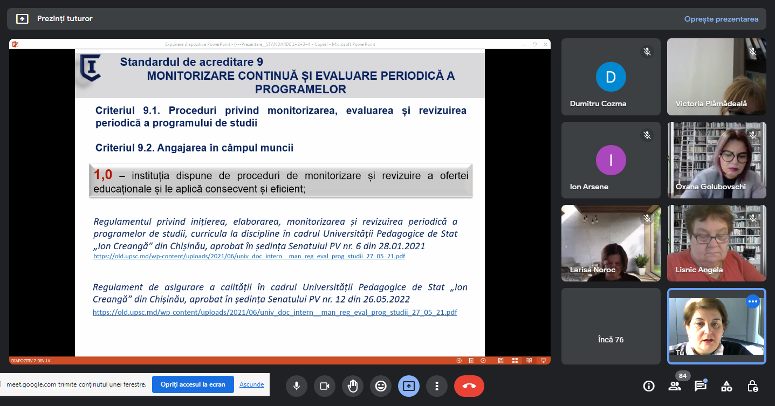Open first old.upsc.md PDF link on slide
This screenshot has height=406, width=775.
pyautogui.click(x=249, y=257)
